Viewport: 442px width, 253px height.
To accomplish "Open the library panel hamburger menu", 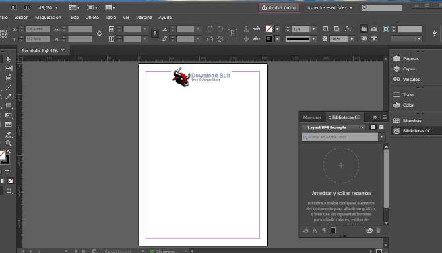I will [x=384, y=117].
